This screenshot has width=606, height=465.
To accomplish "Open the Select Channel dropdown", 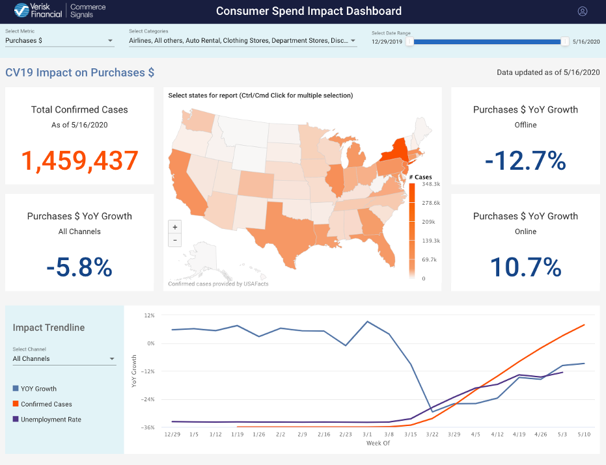I will 64,358.
